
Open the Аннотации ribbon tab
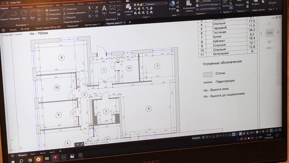click(x=28, y=7)
